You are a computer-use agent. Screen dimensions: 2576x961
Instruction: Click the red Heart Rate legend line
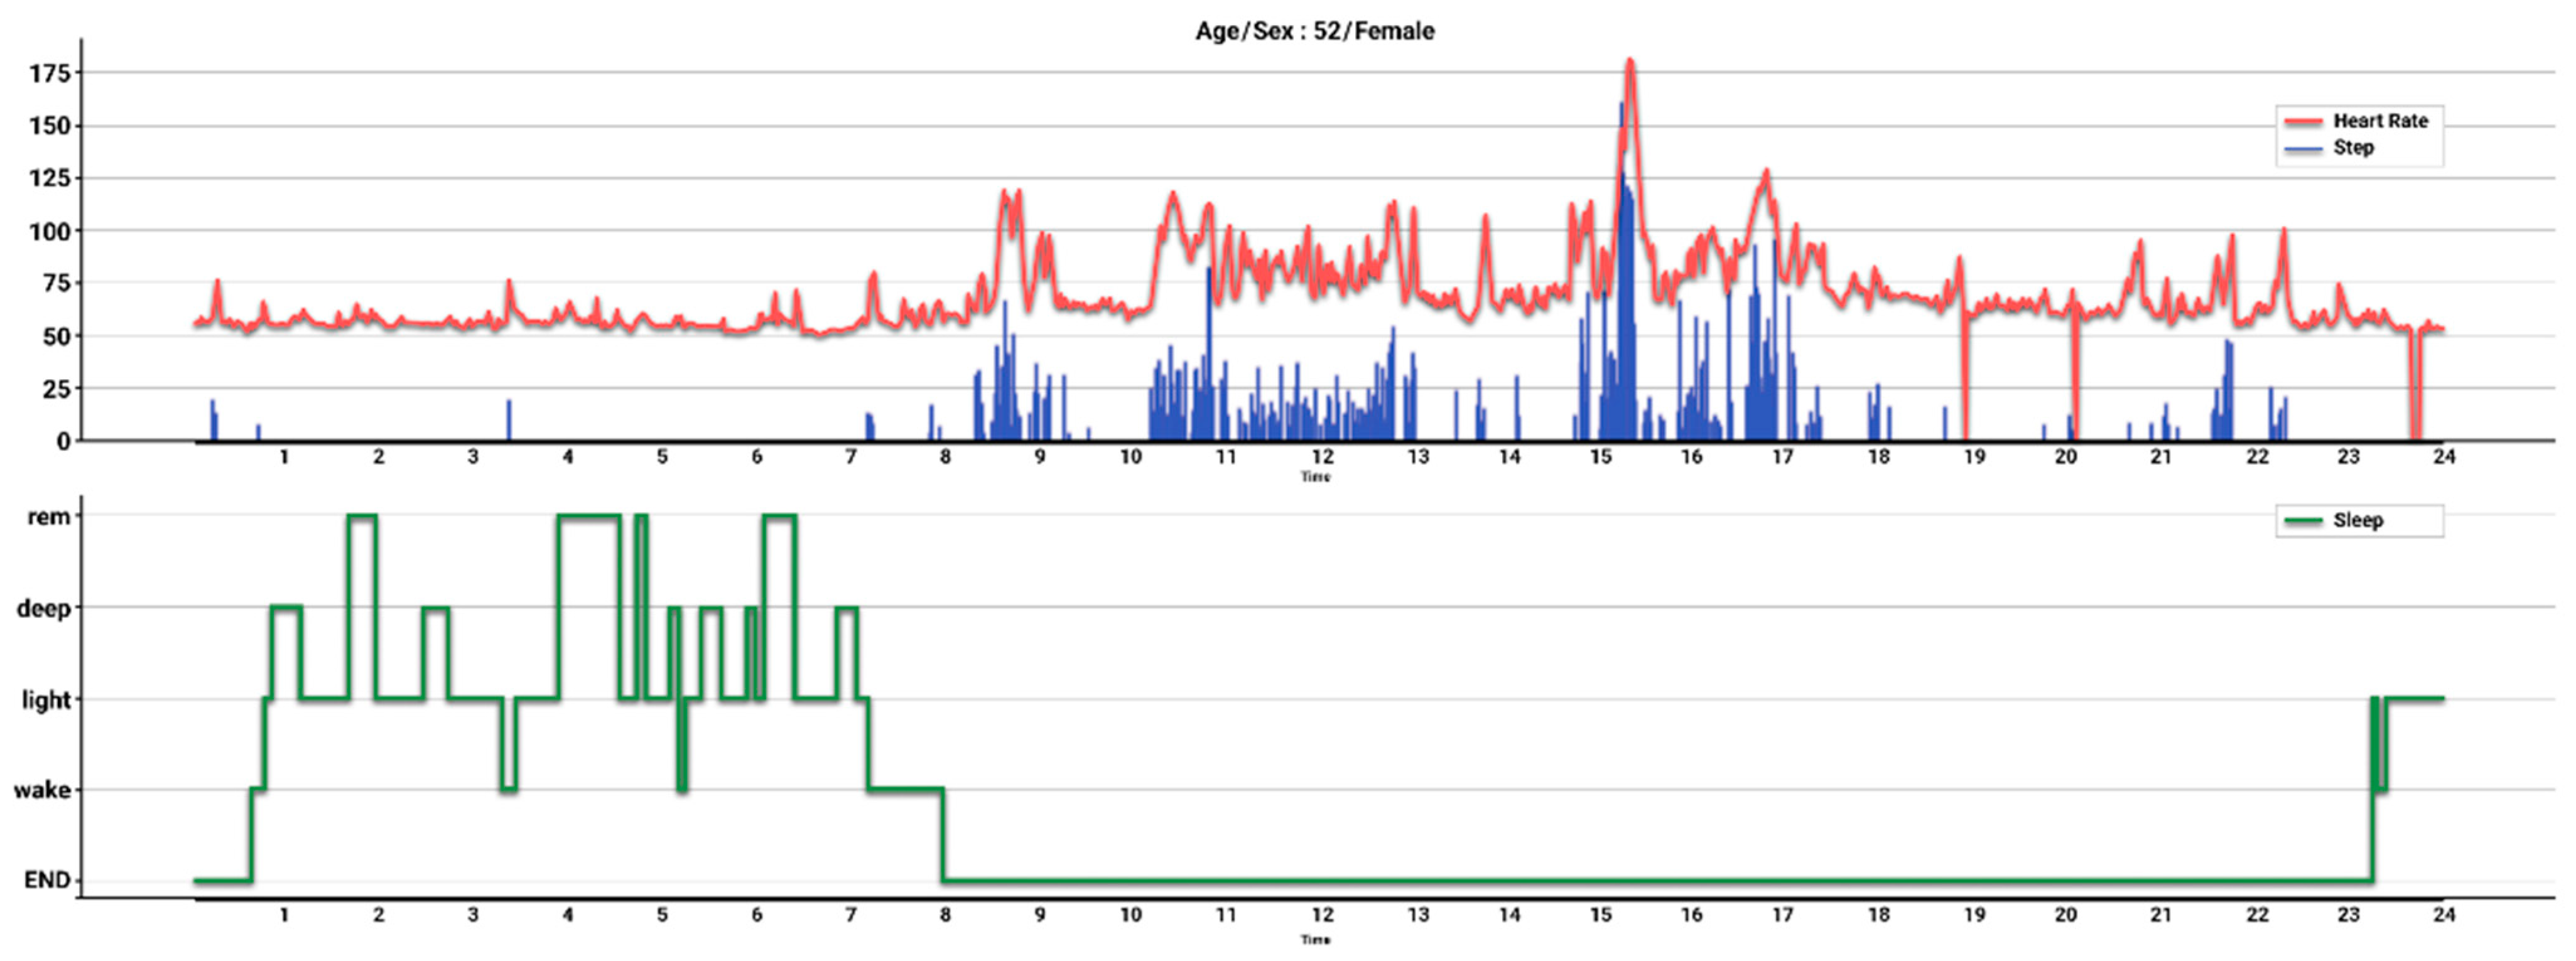click(2303, 122)
